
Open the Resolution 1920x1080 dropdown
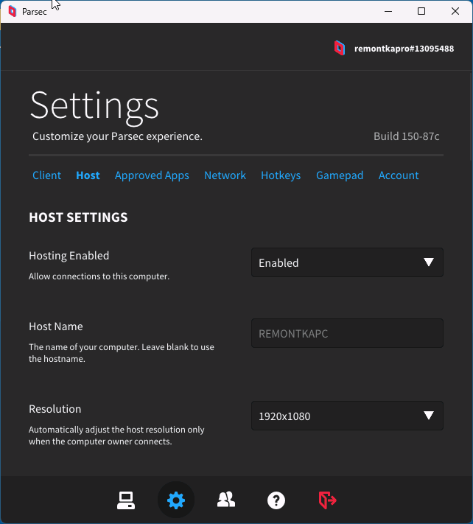pyautogui.click(x=347, y=416)
